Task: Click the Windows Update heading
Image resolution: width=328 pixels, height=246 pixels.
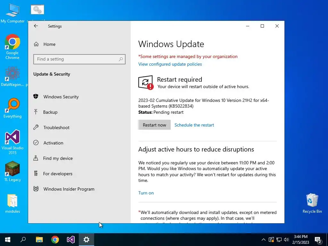Action: tap(171, 44)
